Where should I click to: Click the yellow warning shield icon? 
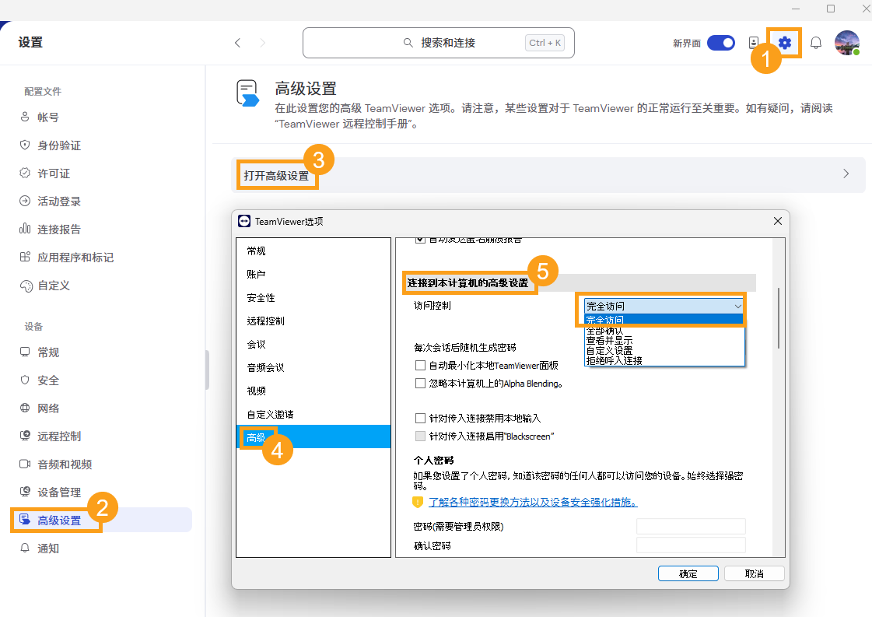(x=418, y=503)
